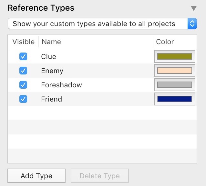Viewport: 206px width, 186px height.
Task: Click the Visible column header
Action: tap(23, 42)
